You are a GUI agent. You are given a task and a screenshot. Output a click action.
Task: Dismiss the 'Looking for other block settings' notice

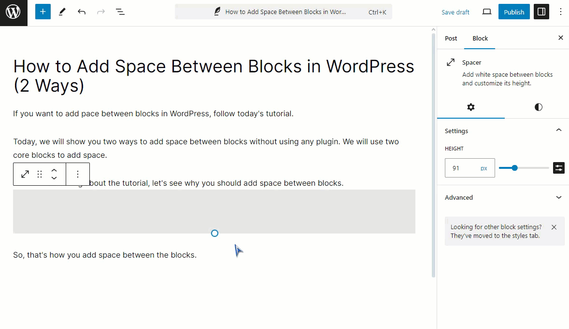[554, 227]
